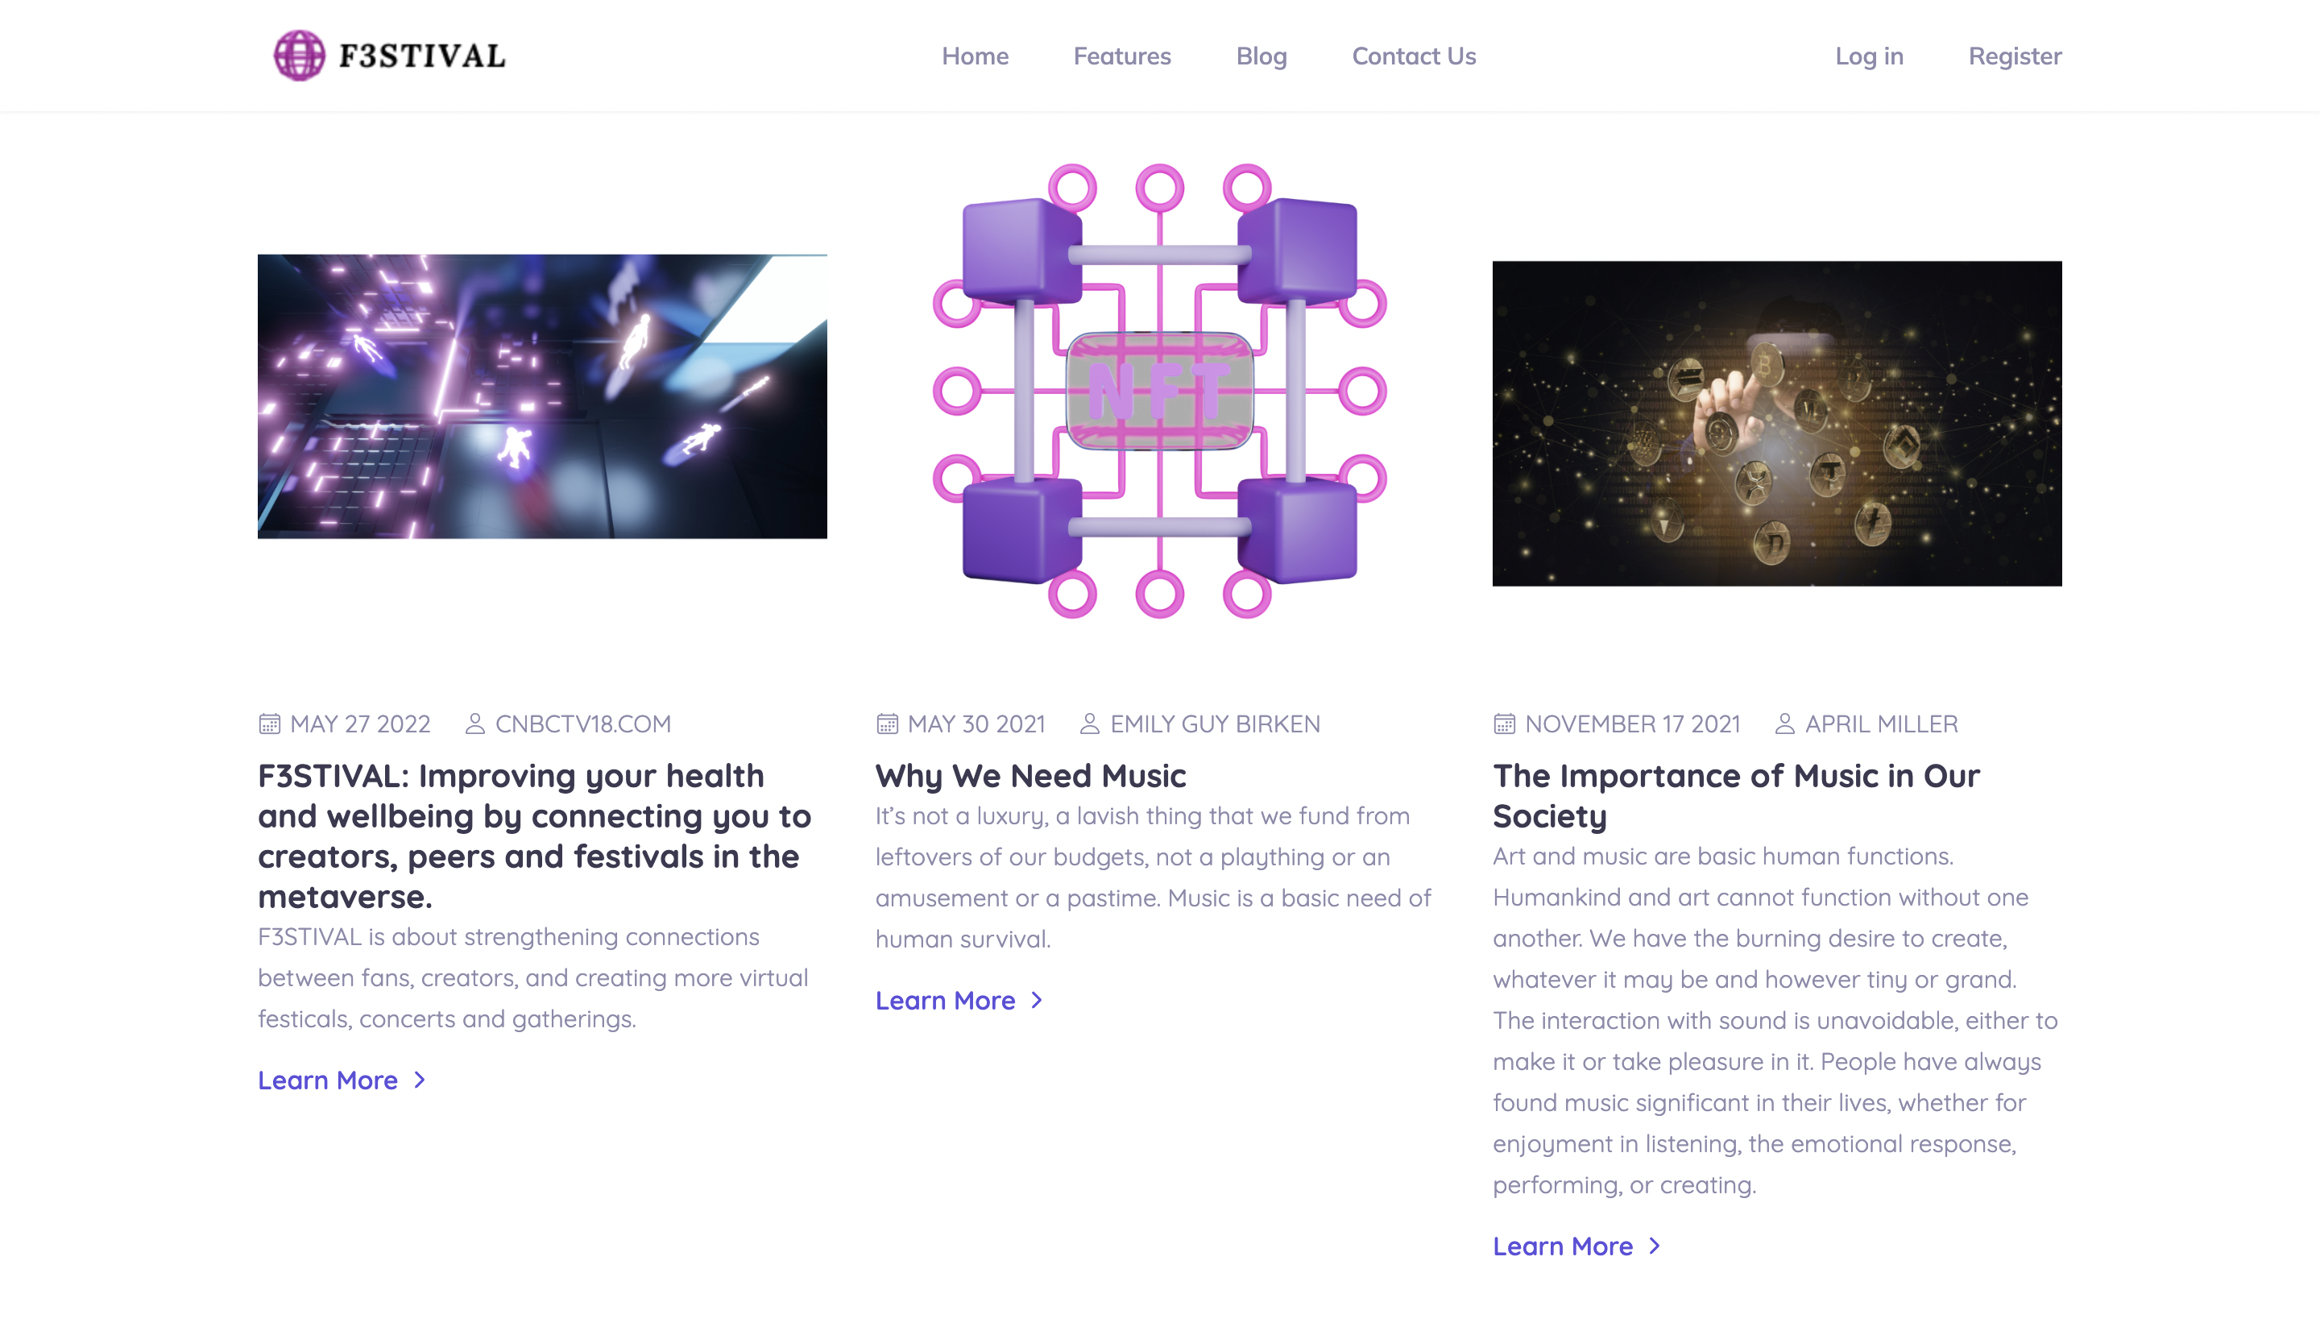Image resolution: width=2320 pixels, height=1323 pixels.
Task: Click author icon next to April Miller
Action: click(x=1784, y=724)
